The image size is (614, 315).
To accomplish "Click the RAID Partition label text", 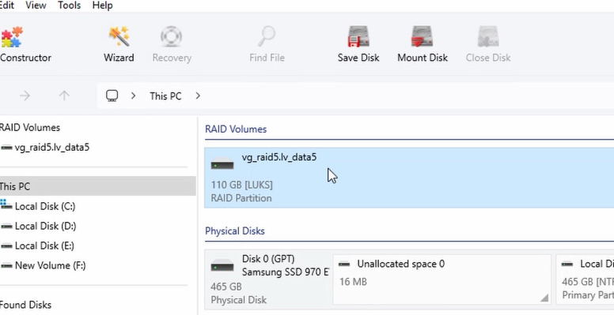I will click(241, 198).
